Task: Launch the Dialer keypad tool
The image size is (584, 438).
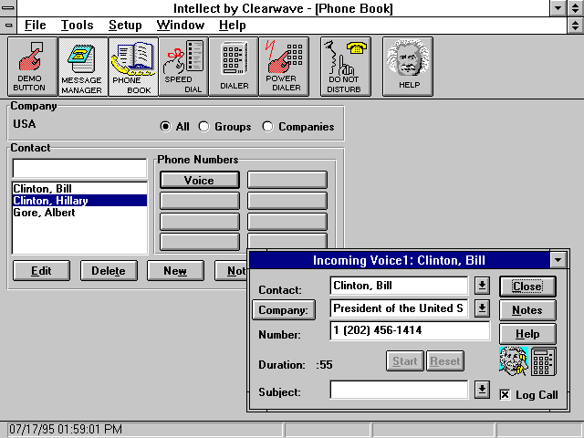Action: click(234, 67)
